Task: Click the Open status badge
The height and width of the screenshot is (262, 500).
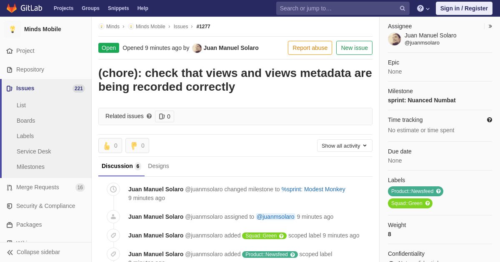Action: (109, 48)
